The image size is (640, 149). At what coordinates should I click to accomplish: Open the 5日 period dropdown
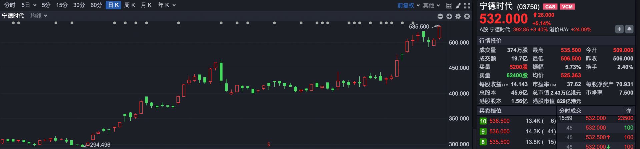point(29,5)
